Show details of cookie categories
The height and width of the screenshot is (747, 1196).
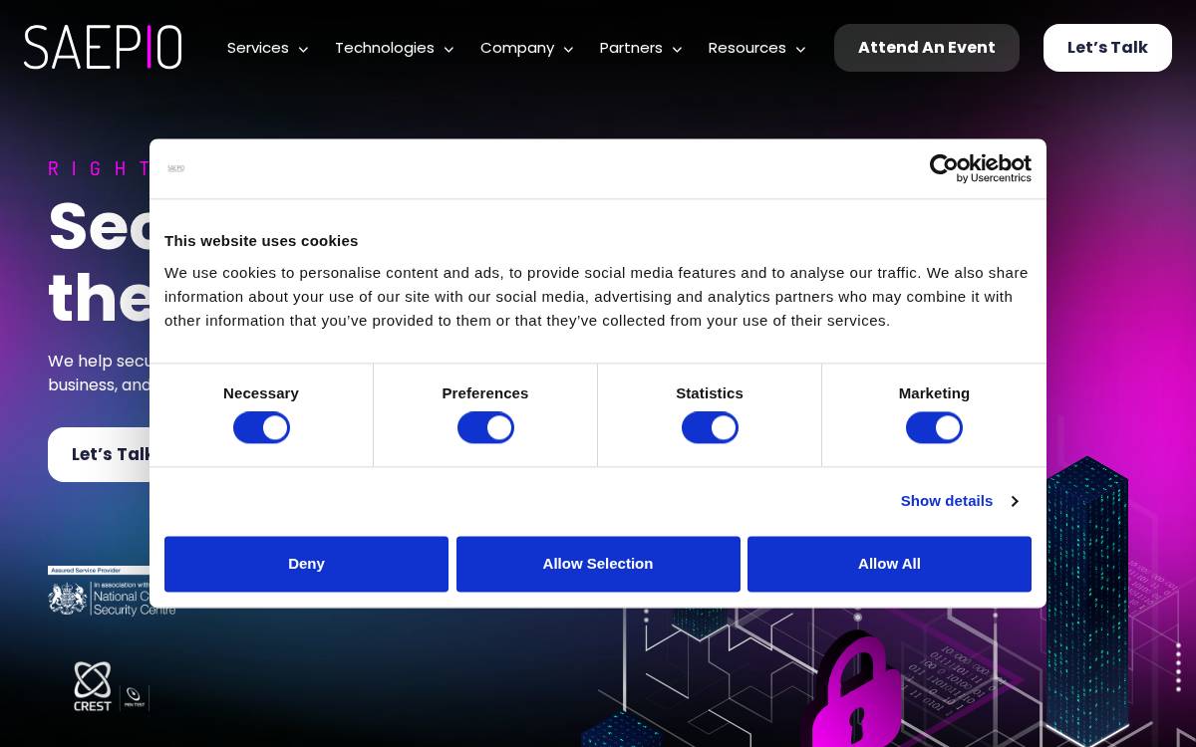coord(959,501)
